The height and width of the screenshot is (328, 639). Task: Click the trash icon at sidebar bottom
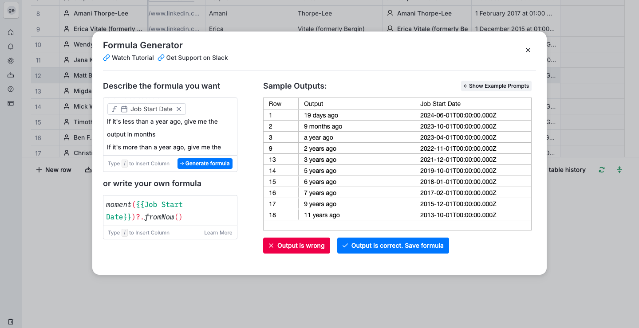coord(11,322)
